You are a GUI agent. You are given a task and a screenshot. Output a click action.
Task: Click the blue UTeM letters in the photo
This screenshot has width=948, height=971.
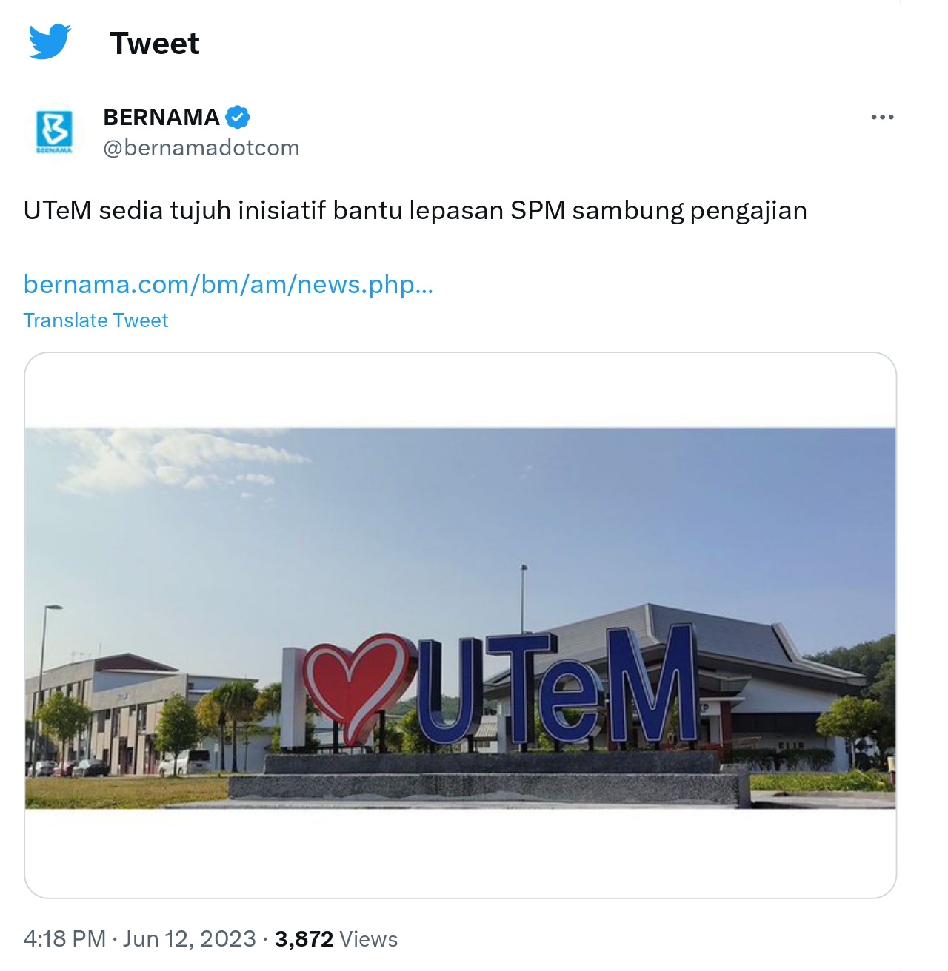557,685
